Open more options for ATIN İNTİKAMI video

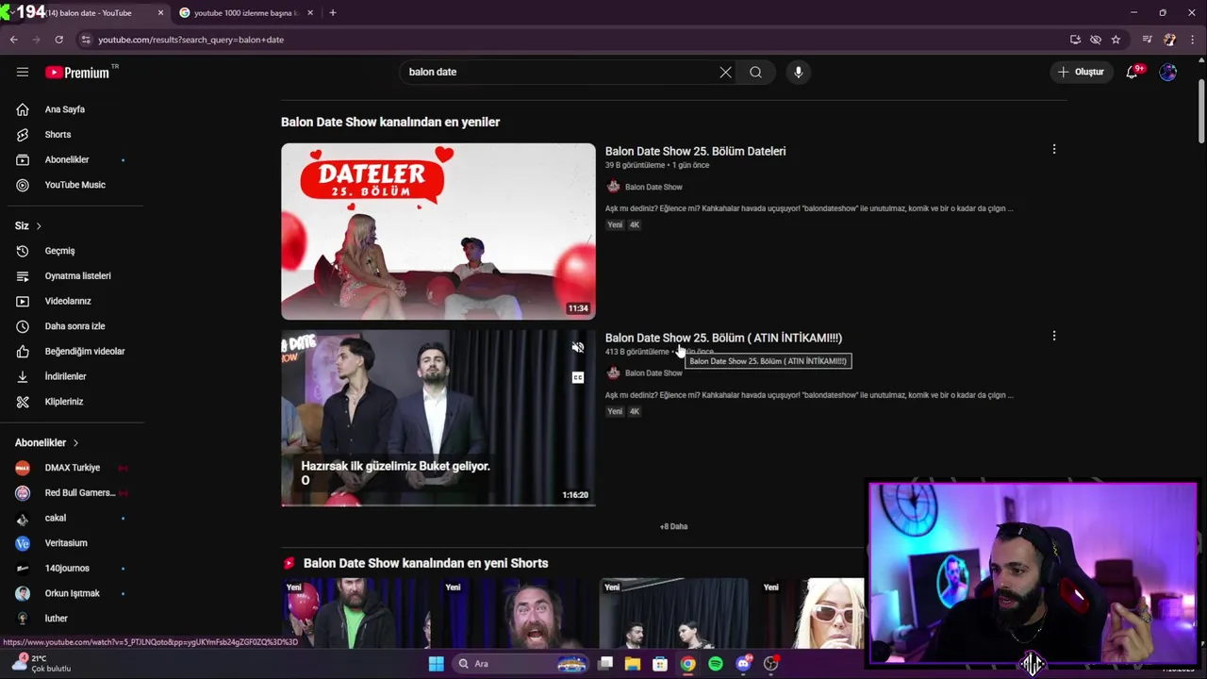coord(1054,336)
